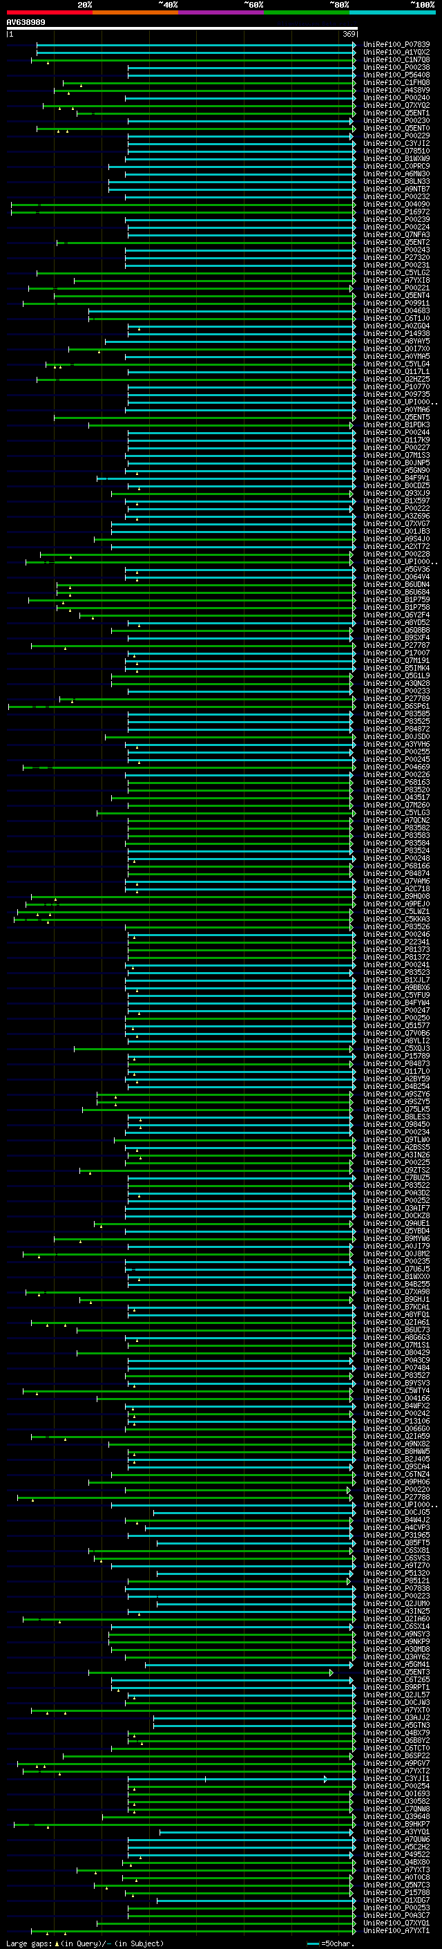Image resolution: width=442 pixels, height=1949 pixels.
Task: Click label UniRef100_C6T265
Action: click(x=396, y=1679)
